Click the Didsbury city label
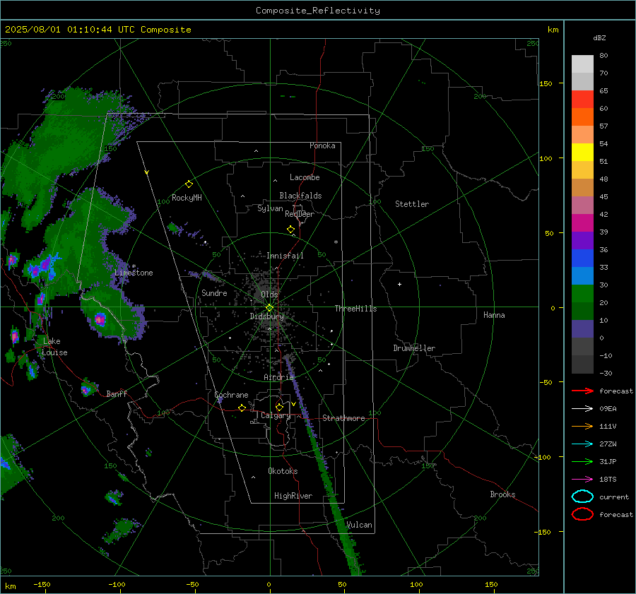The width and height of the screenshot is (636, 594). tap(266, 316)
